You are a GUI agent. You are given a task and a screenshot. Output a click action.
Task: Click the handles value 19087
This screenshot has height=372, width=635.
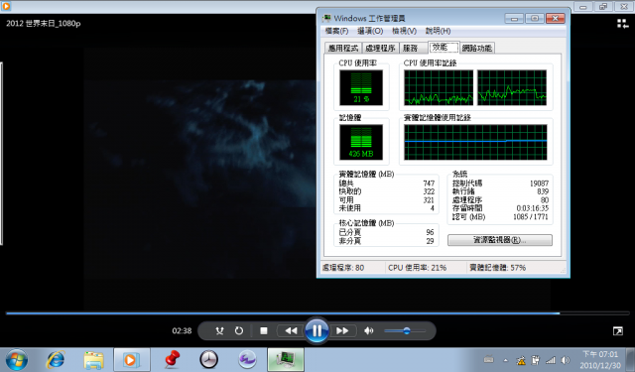click(x=539, y=184)
